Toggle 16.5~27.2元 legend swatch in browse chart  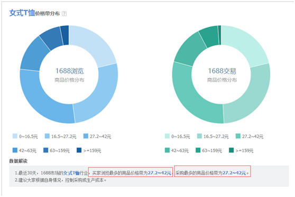click(x=47, y=136)
